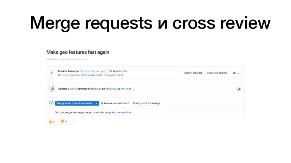Click Open in Web IDE button
The image size is (291, 163).
point(193,73)
